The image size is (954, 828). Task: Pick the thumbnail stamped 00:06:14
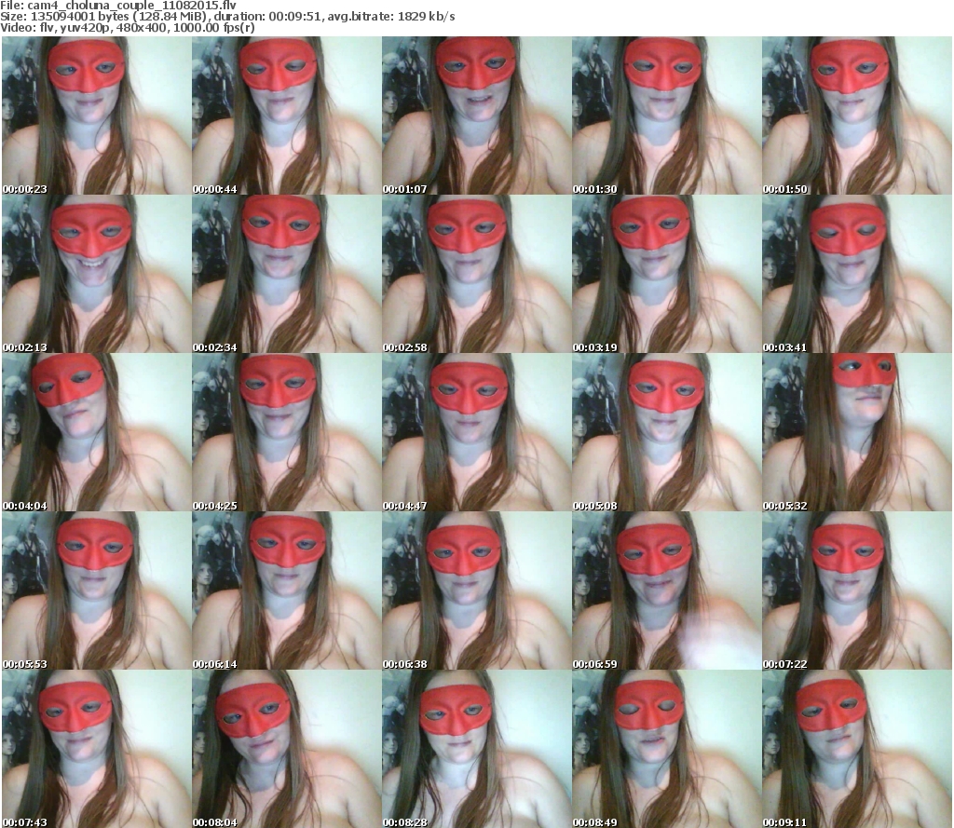287,590
